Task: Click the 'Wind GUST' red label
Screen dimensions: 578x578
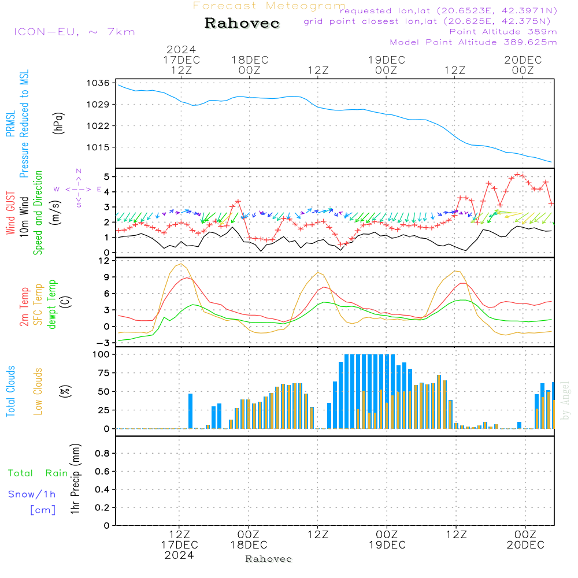Action: 10,213
